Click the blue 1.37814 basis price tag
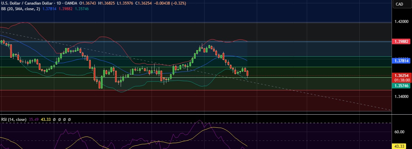412x149 pixels. point(401,61)
